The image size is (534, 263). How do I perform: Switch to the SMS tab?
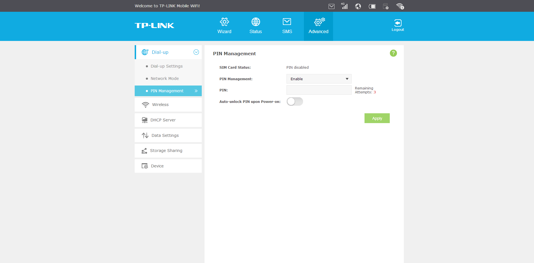287,26
